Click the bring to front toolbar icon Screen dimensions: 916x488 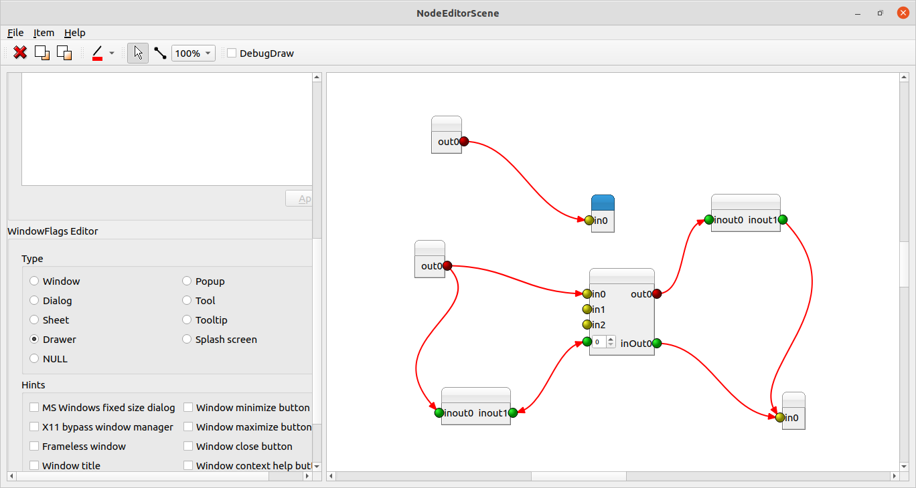pyautogui.click(x=42, y=53)
